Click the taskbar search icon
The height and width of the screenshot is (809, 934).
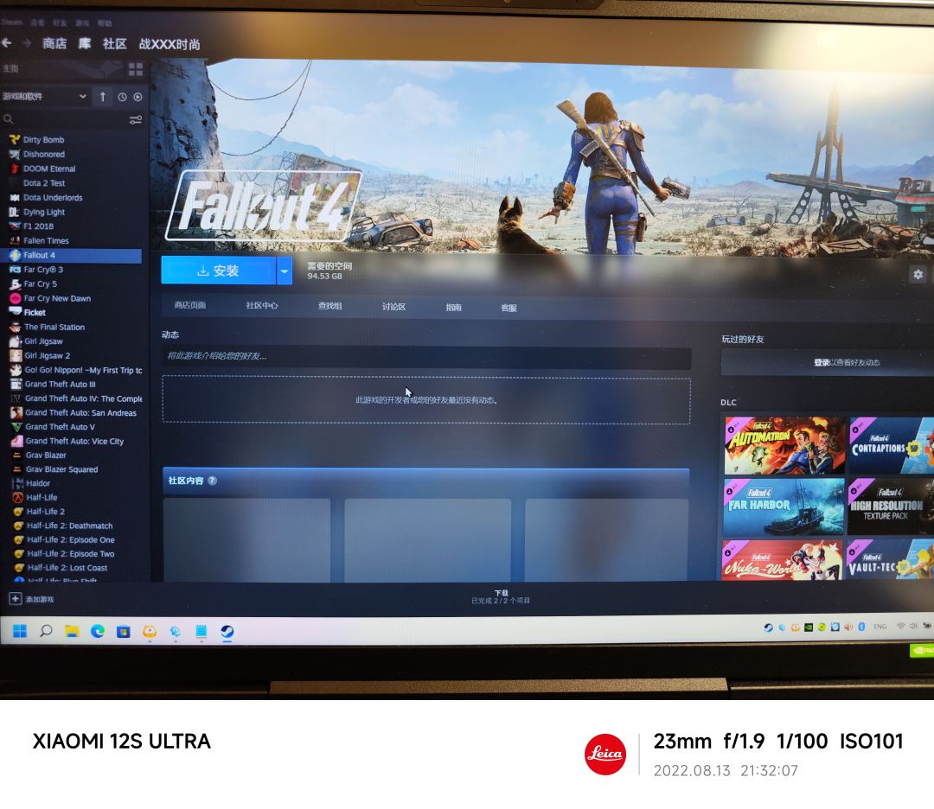46,630
